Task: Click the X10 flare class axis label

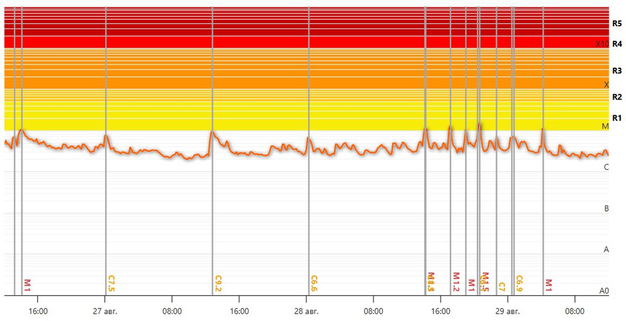Action: 602,44
